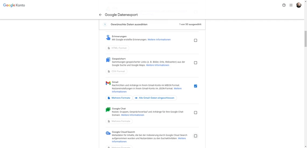Check the Google Cloud Search checkbox
This screenshot has height=148, width=307.
196,136
